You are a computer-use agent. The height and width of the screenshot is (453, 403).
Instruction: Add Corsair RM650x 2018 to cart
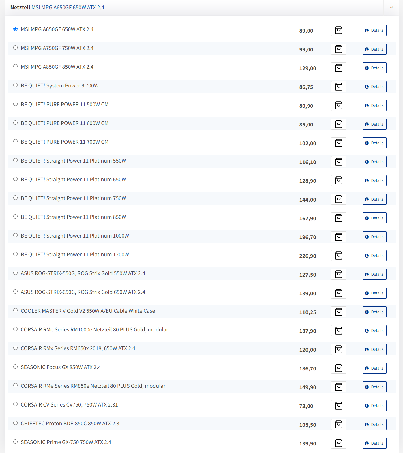338,349
